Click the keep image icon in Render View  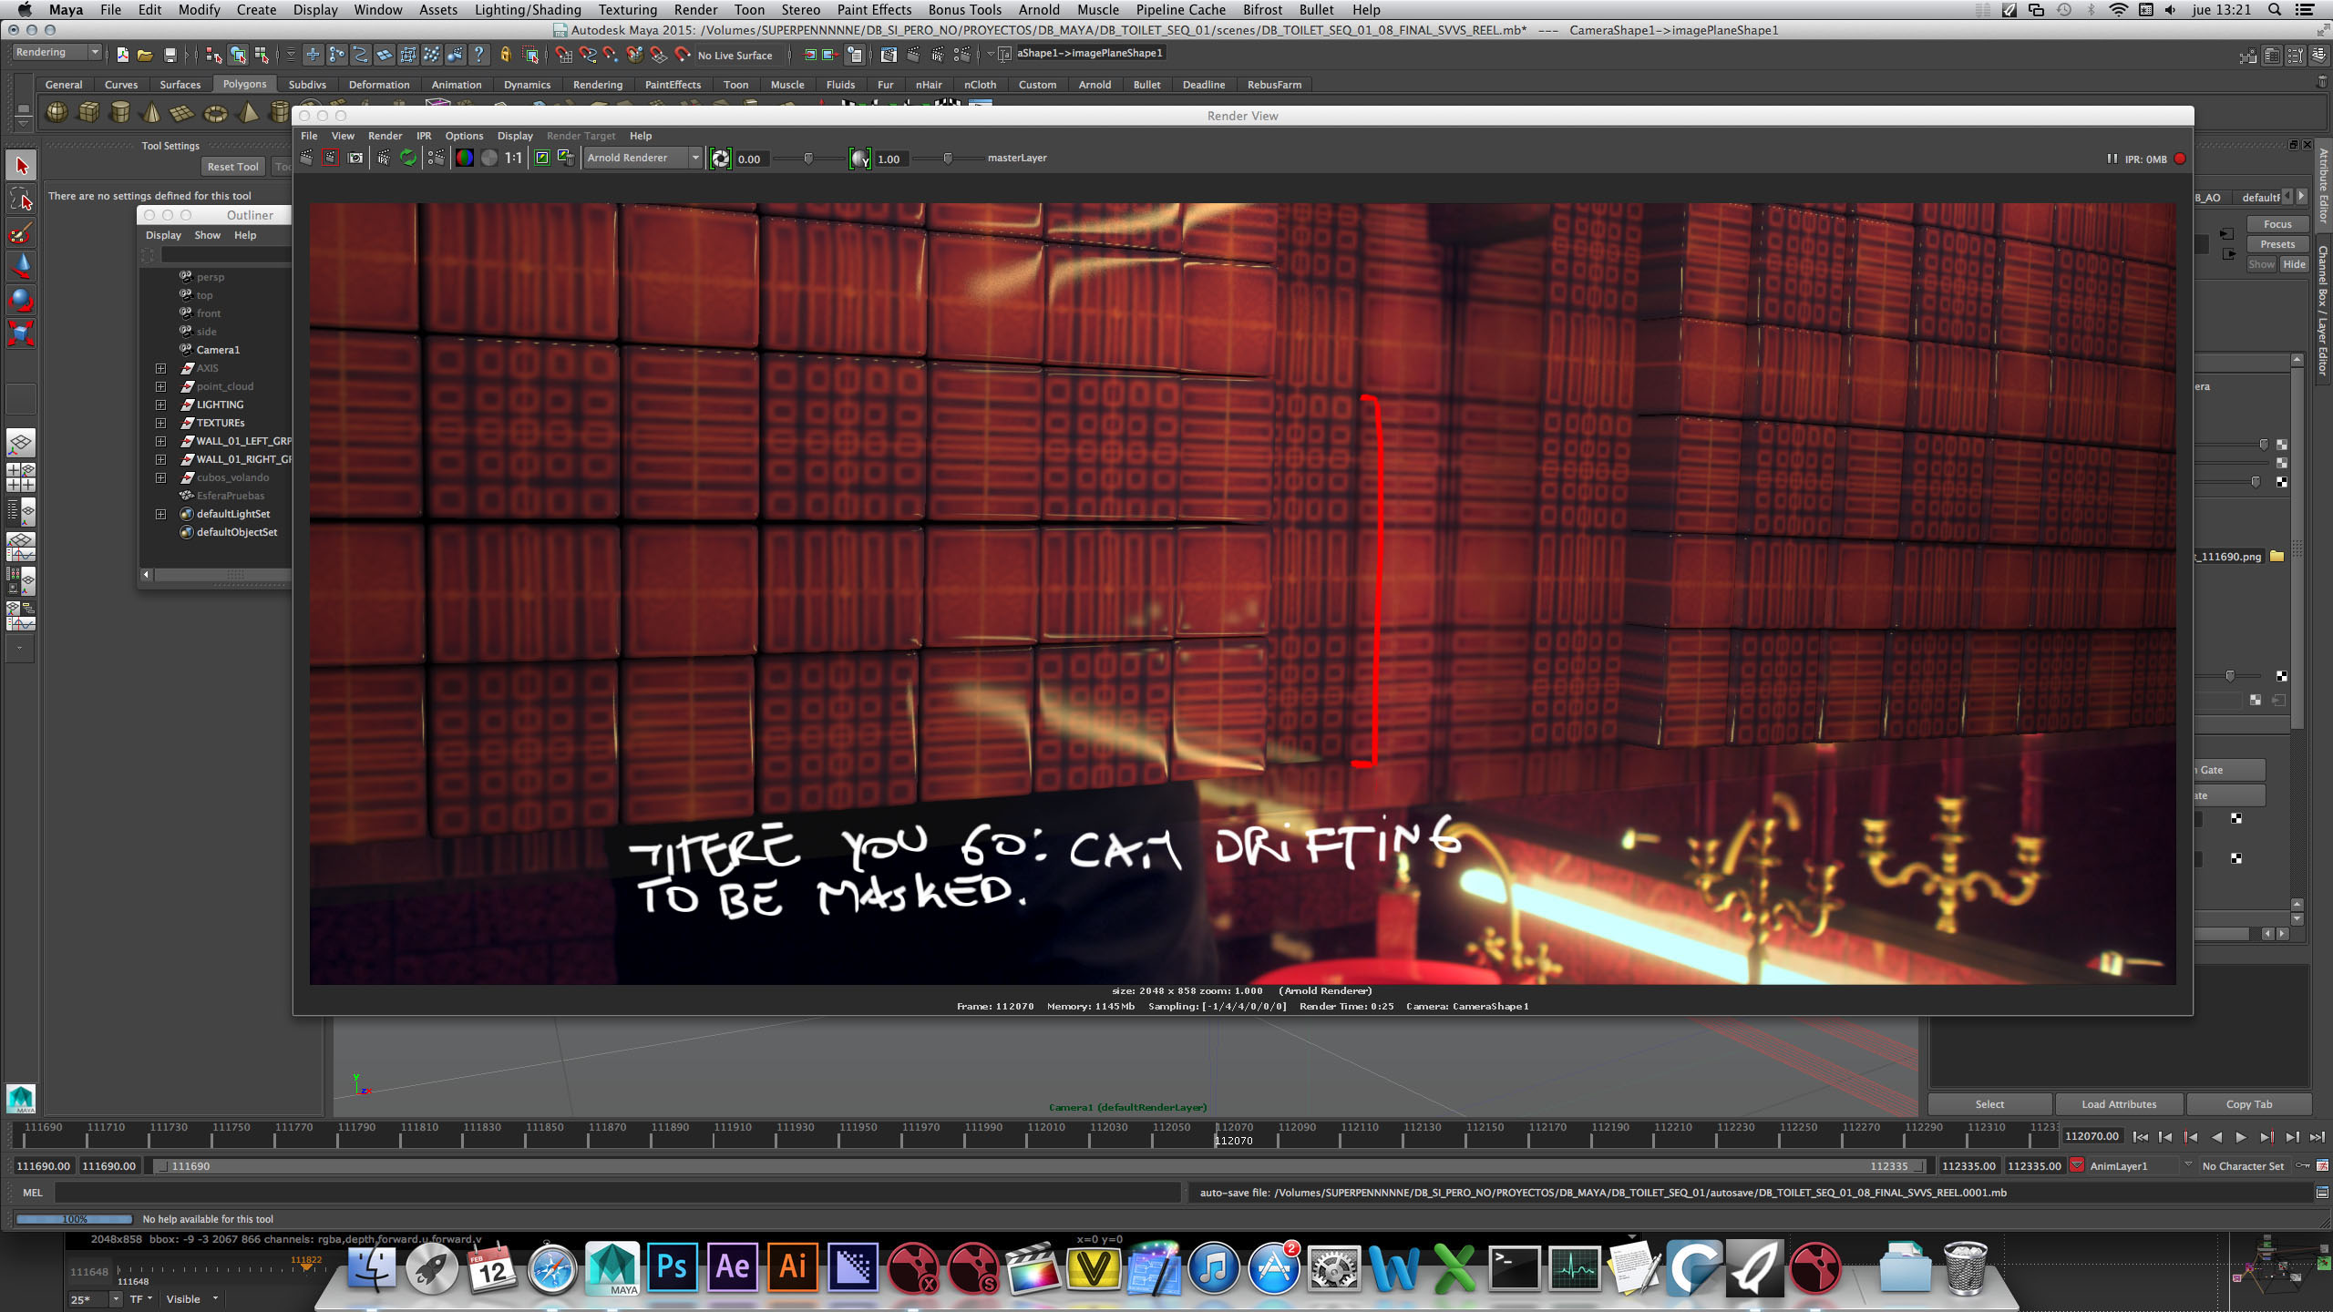[x=542, y=158]
